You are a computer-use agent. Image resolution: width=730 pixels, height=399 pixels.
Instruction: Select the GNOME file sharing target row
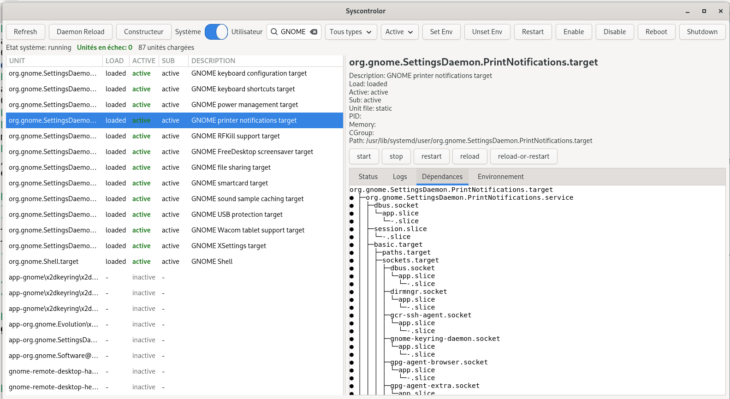(174, 167)
